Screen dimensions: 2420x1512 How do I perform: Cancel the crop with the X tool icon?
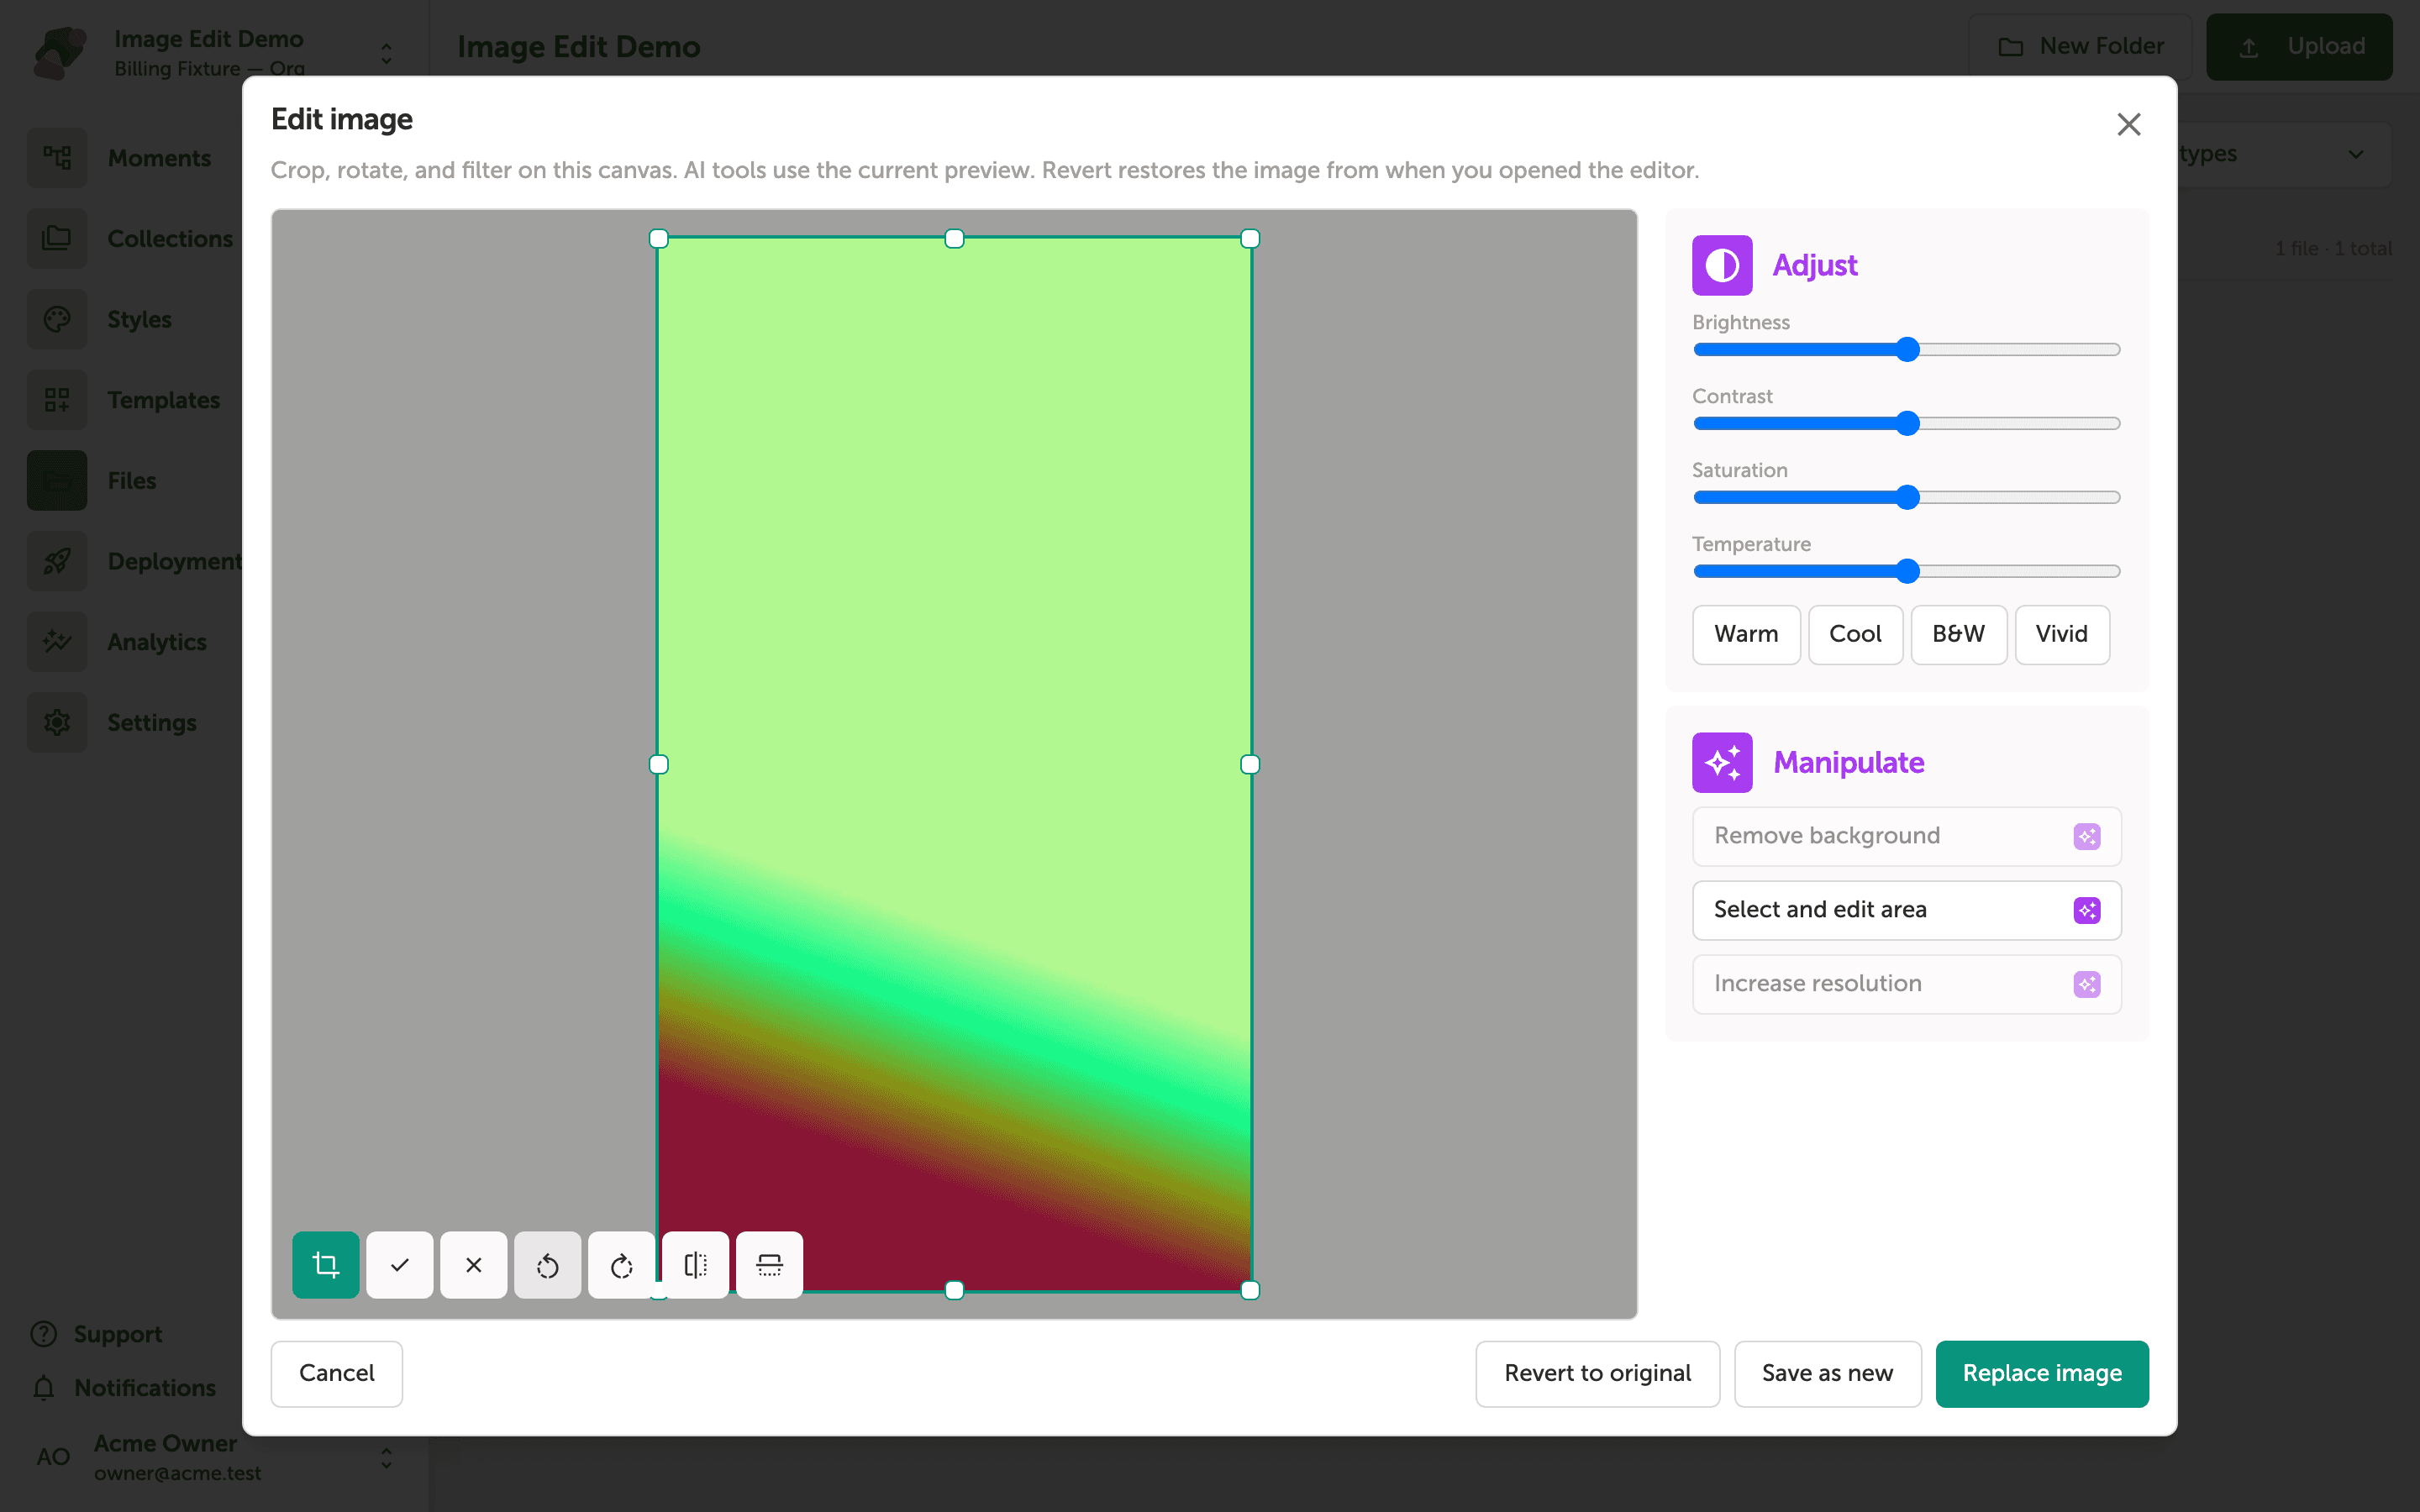(x=473, y=1265)
